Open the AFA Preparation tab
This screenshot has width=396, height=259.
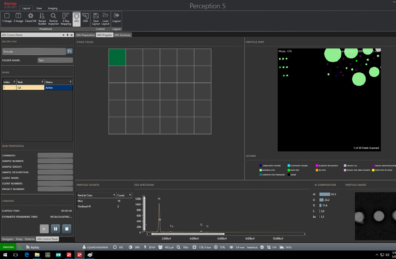point(85,35)
